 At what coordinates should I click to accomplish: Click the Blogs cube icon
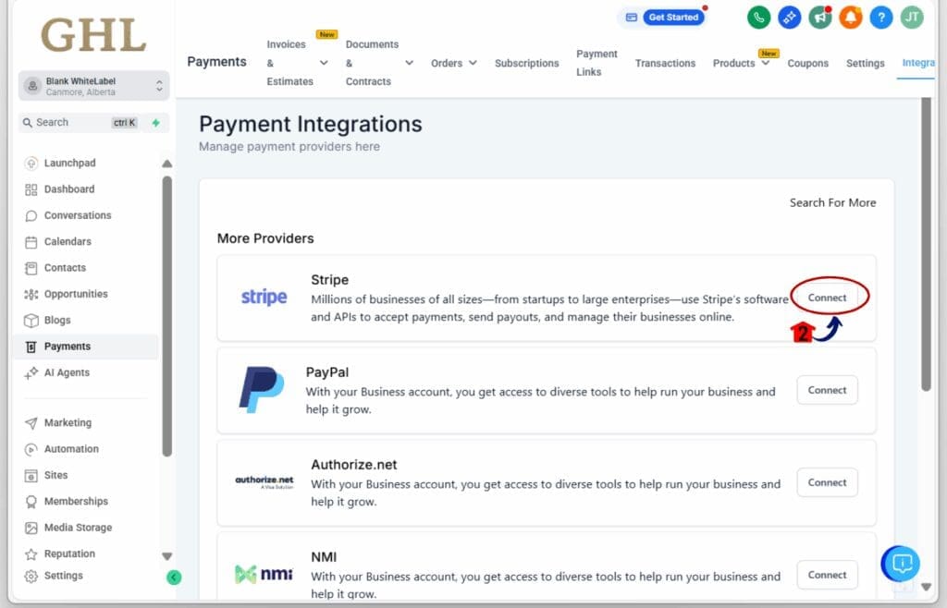point(31,321)
